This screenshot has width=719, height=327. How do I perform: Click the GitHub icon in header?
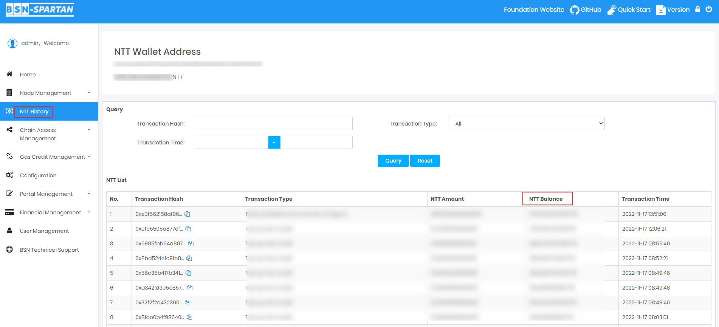pos(575,10)
